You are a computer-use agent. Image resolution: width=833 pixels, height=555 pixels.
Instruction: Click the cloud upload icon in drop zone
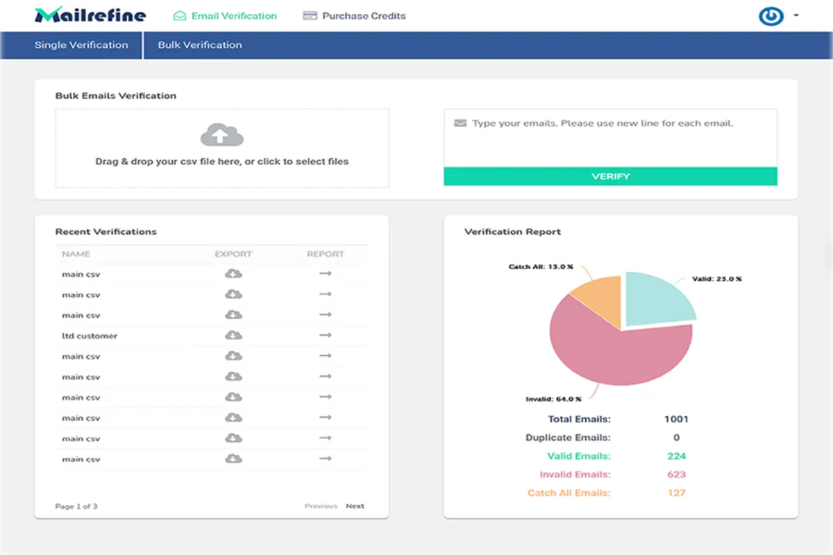tap(221, 135)
